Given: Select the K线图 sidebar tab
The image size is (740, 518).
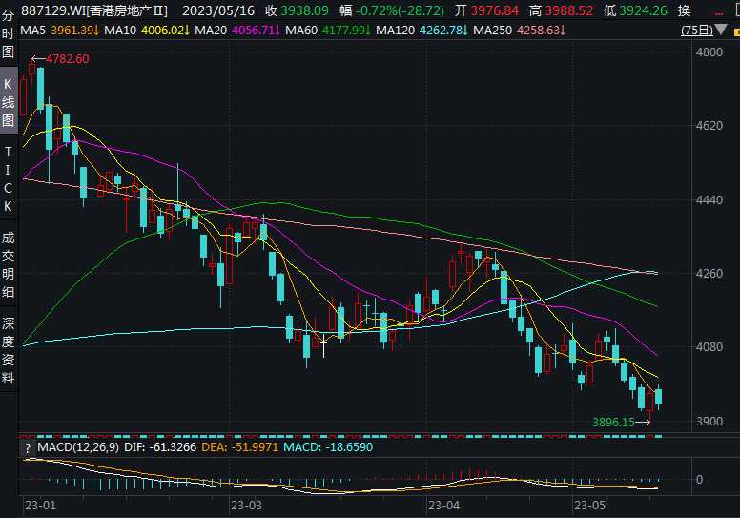Looking at the screenshot, I should point(8,102).
